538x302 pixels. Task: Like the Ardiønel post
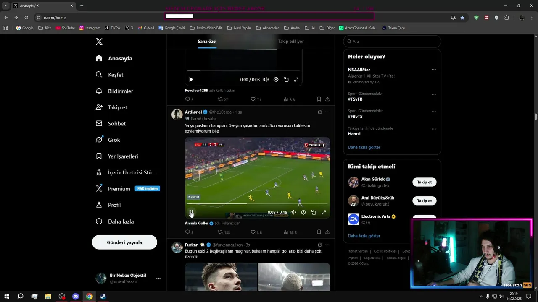[x=256, y=232]
